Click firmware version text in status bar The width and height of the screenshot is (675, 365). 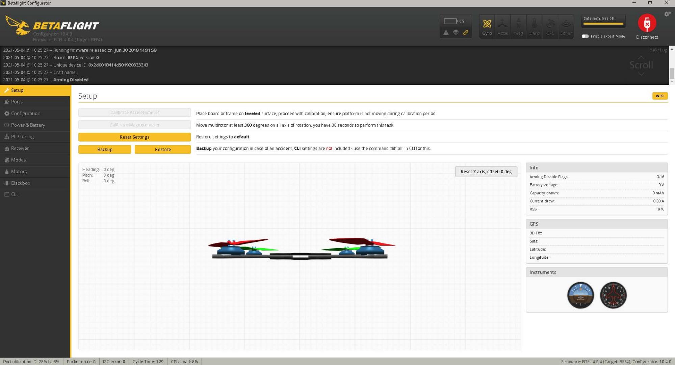(616, 362)
